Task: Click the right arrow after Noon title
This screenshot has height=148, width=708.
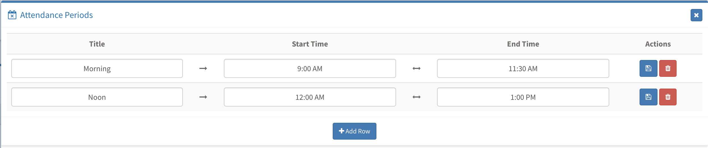Action: 203,97
